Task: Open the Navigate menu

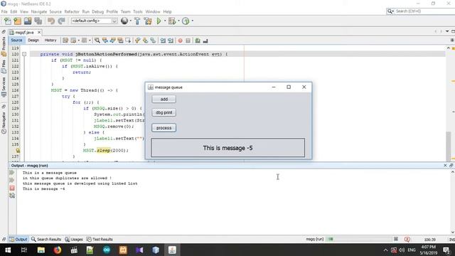Action: [39, 11]
